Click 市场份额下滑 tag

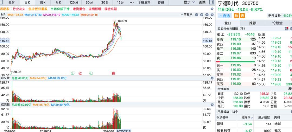[60, 9]
